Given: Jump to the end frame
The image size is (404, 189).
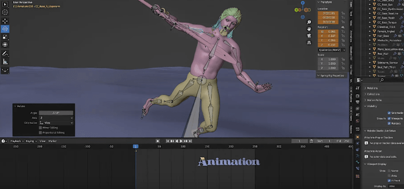Looking at the screenshot, I should pyautogui.click(x=190, y=141).
